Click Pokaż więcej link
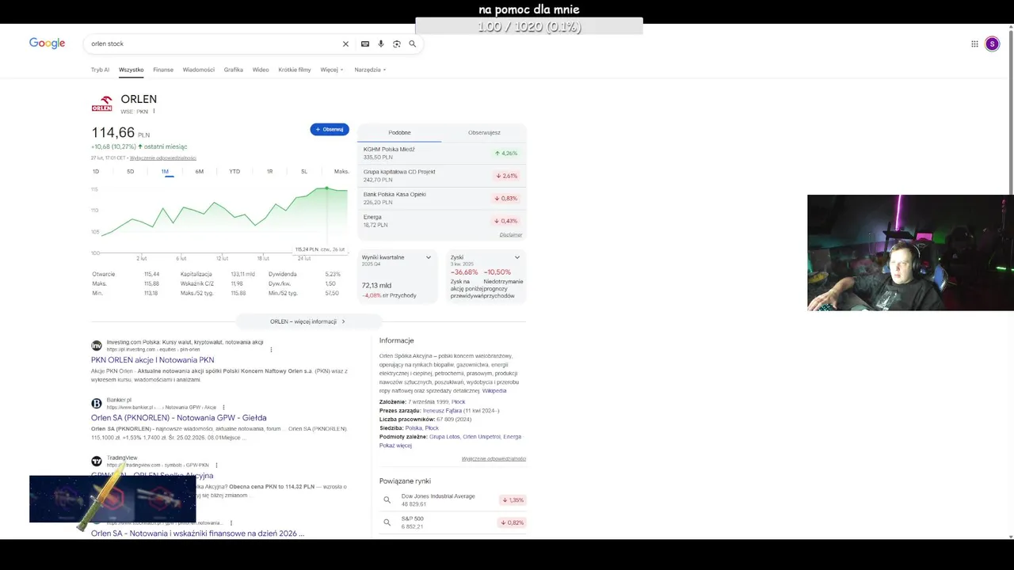The image size is (1014, 570). [x=395, y=446]
